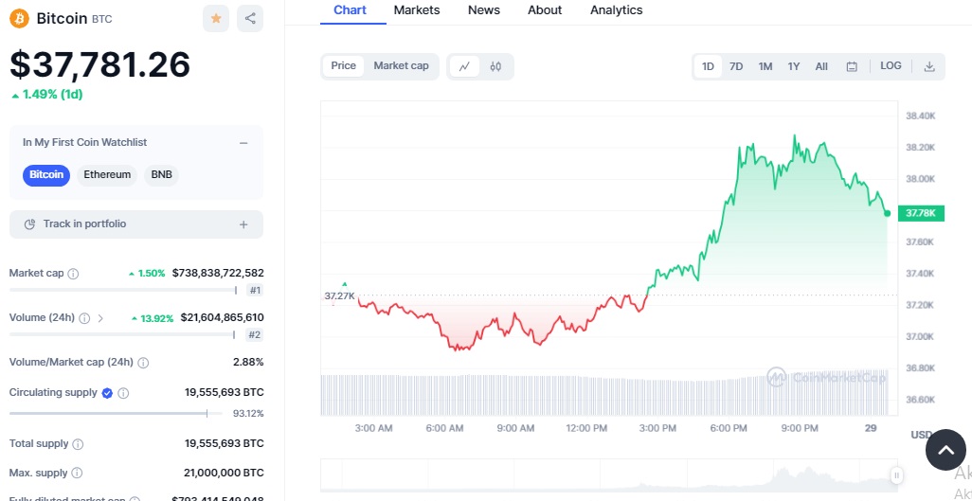
Task: Click the end point dot on price line
Action: [x=887, y=213]
